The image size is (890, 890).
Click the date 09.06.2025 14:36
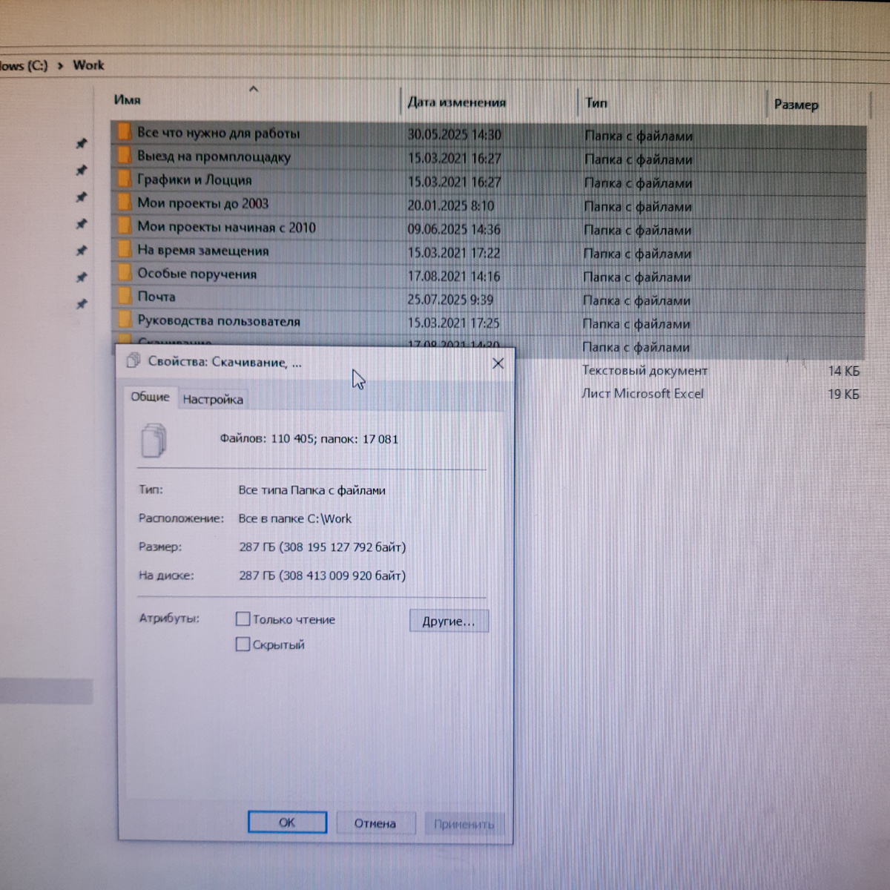tap(454, 229)
